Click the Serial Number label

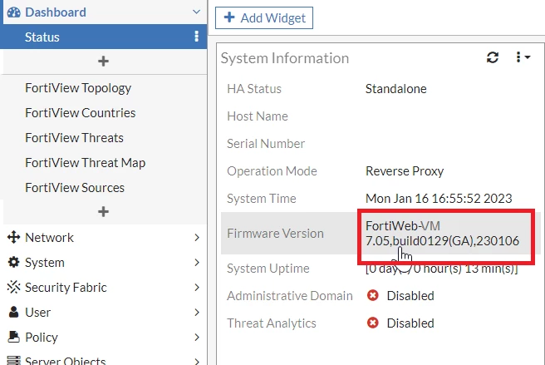[x=266, y=144]
